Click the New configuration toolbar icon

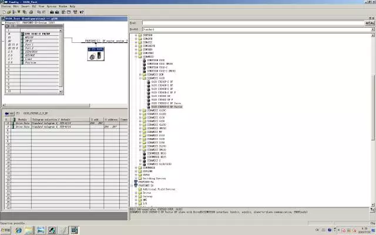(3, 11)
